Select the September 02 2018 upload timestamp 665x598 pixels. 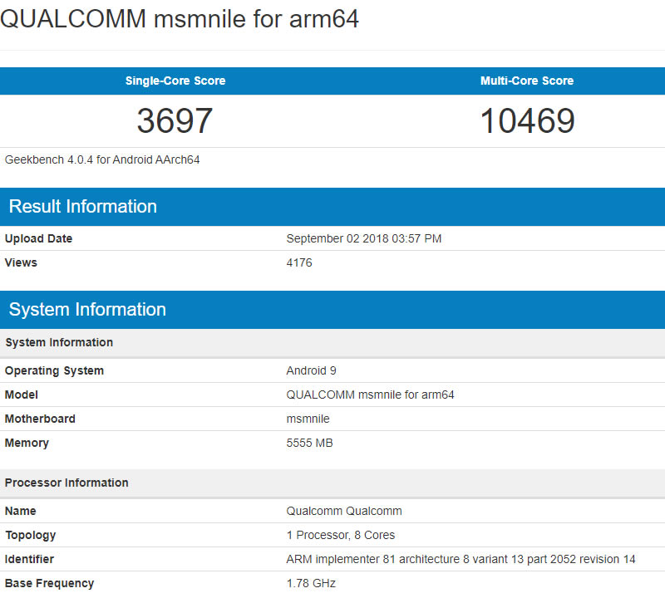tap(363, 238)
